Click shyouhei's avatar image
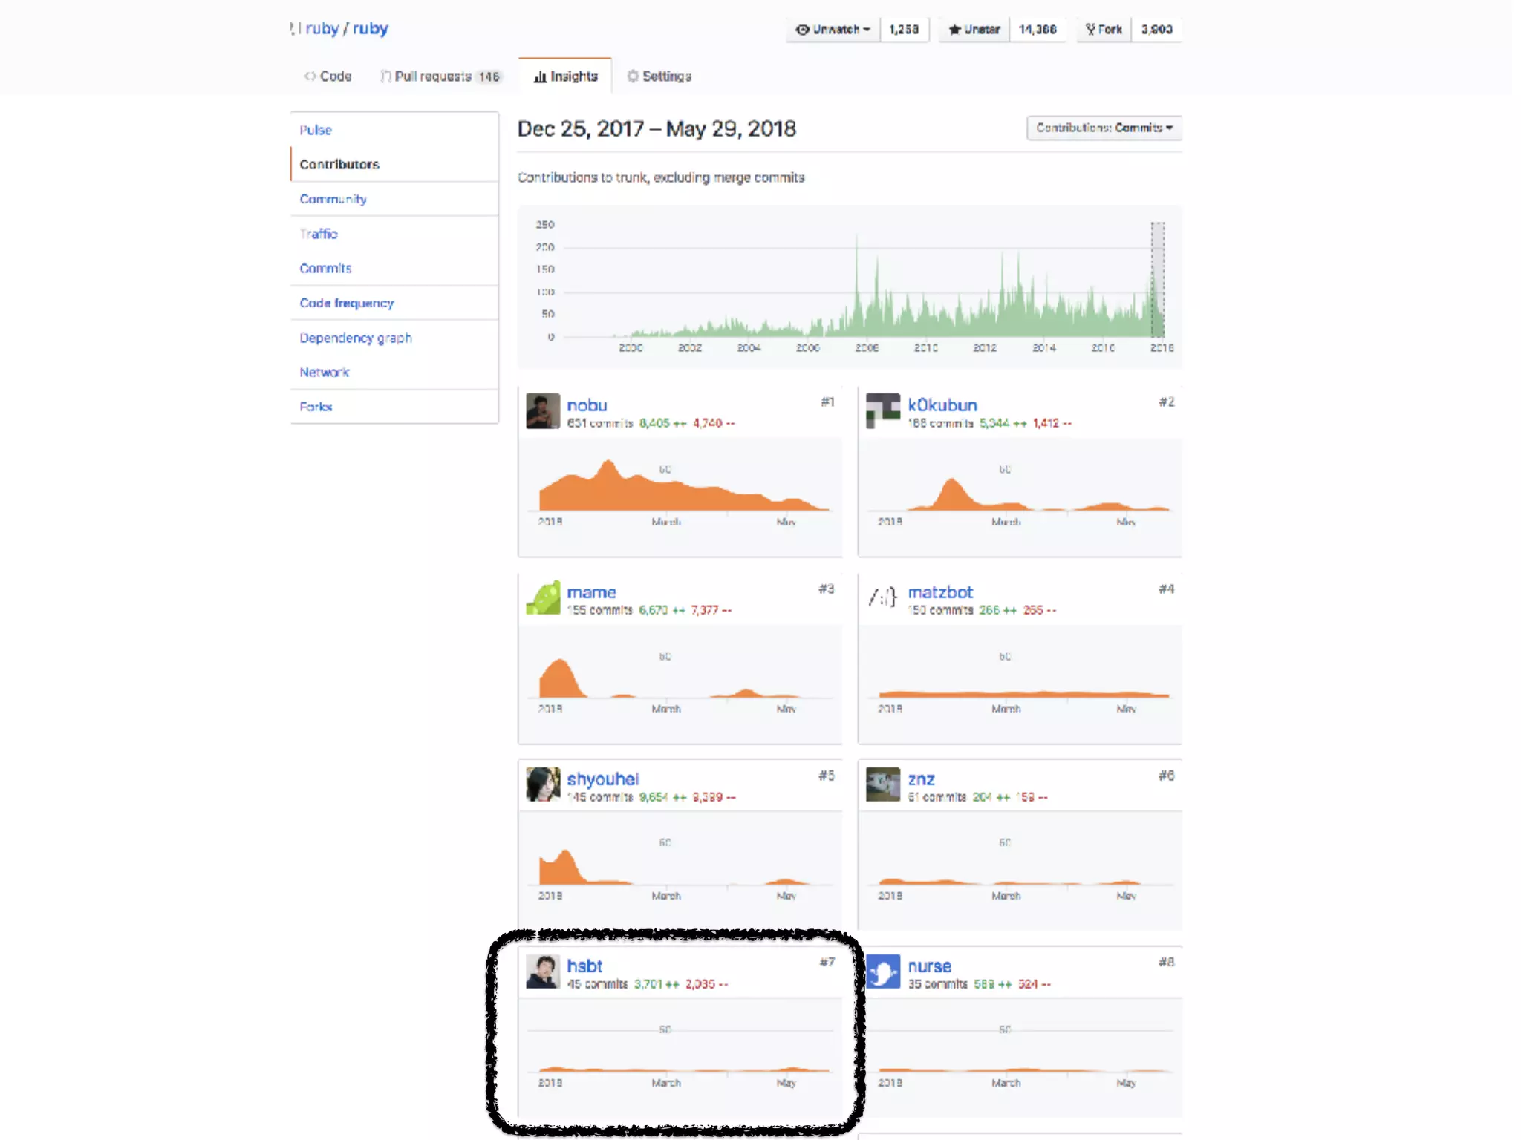Image resolution: width=1521 pixels, height=1140 pixels. coord(543,784)
